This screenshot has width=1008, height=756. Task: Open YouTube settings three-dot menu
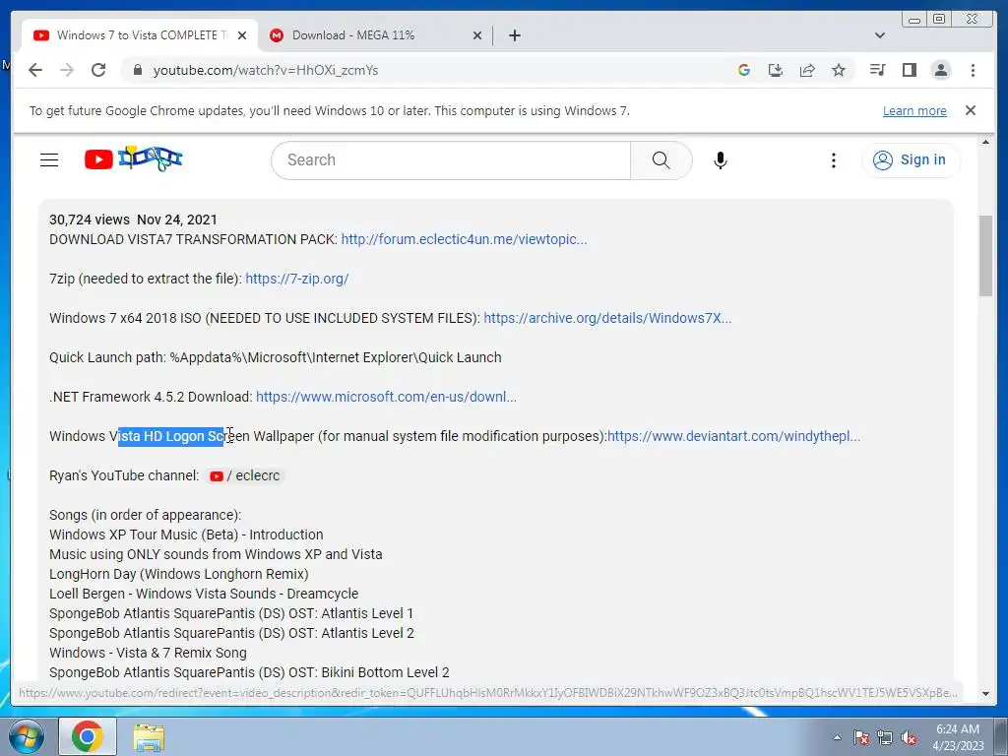click(x=833, y=160)
